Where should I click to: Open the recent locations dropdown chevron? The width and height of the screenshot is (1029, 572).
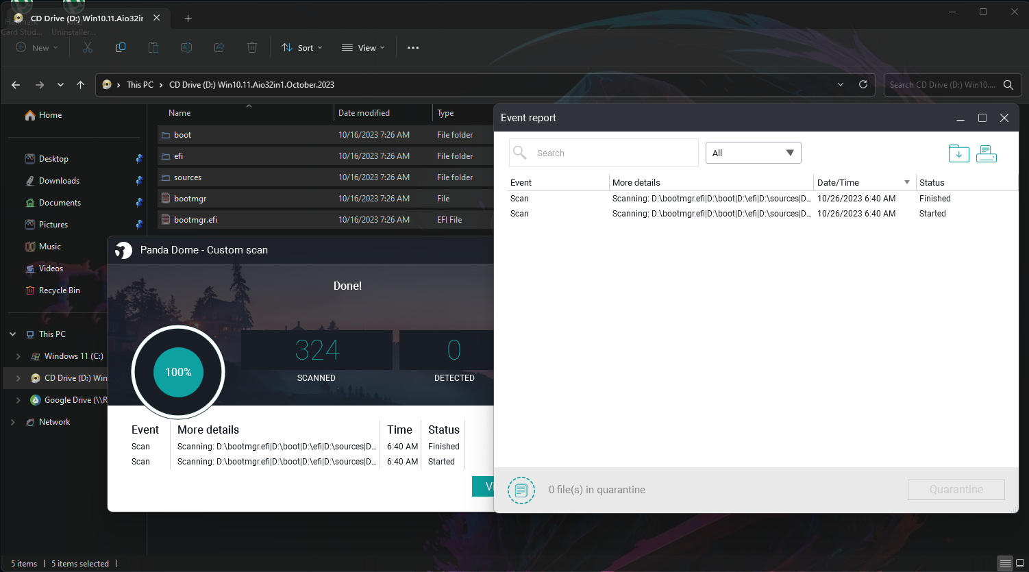point(60,85)
